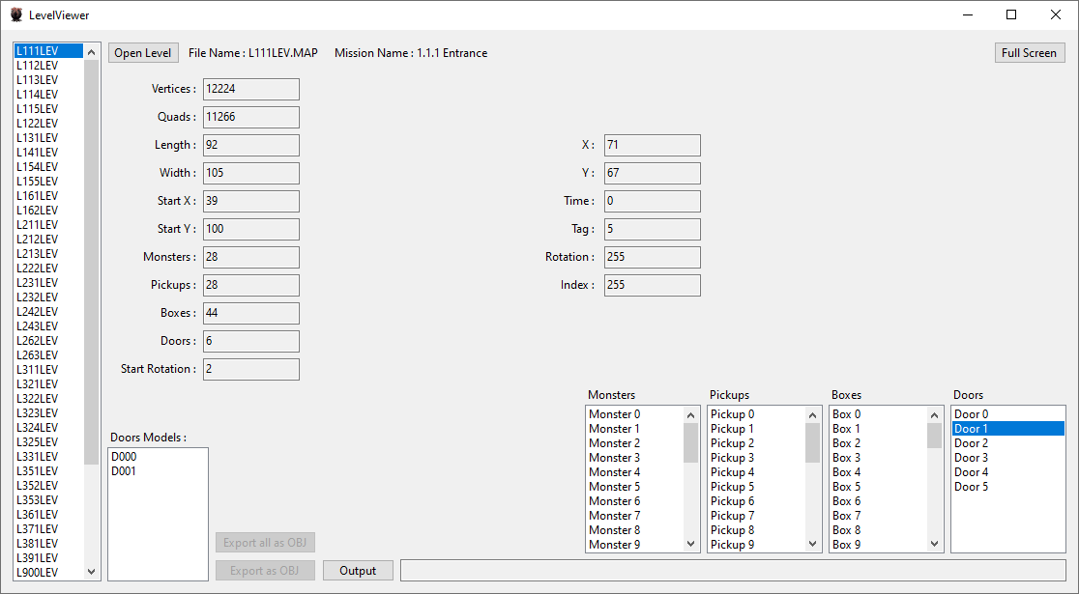The image size is (1079, 594).
Task: Select Door 2 in Doors list
Action: click(1008, 442)
